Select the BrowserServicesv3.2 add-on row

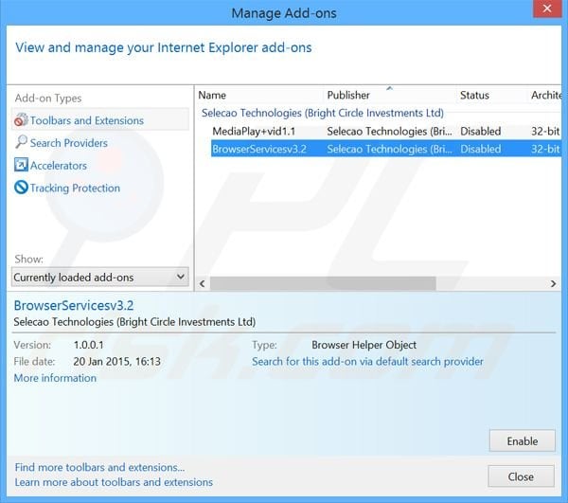pyautogui.click(x=386, y=149)
